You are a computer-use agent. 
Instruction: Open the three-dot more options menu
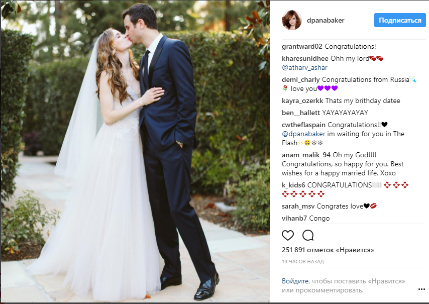pos(421,289)
